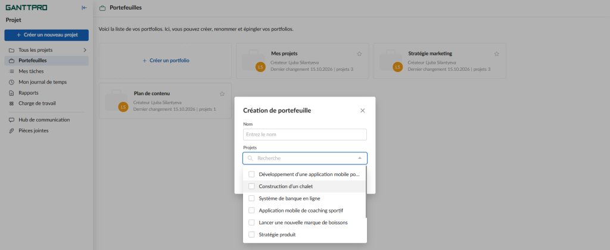The image size is (610, 250).
Task: Click the clock icon beside Mon journal de temps
Action: coord(11,82)
